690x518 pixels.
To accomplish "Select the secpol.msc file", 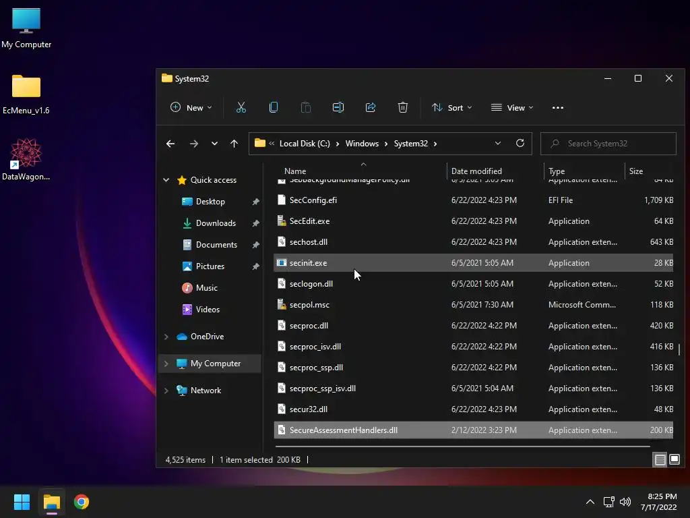I will 474,305.
